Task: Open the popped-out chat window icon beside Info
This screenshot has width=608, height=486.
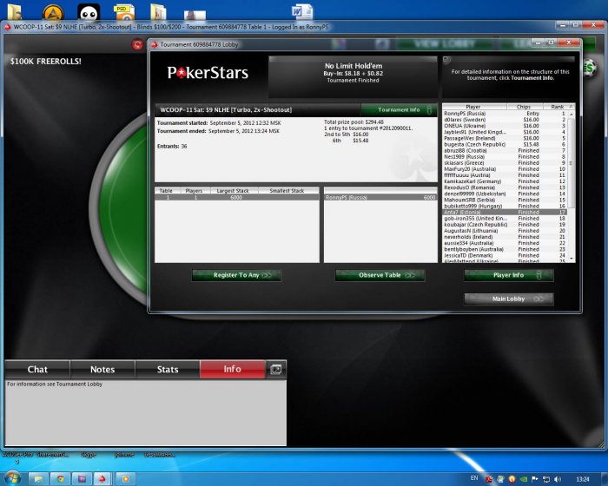Action: 276,370
